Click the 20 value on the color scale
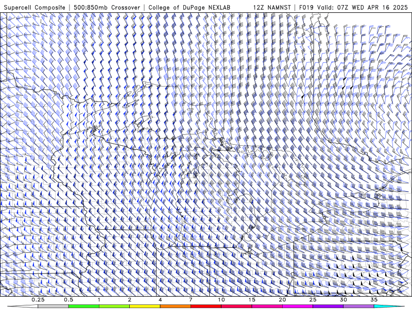Image resolution: width=412 pixels, height=309 pixels. (x=282, y=300)
